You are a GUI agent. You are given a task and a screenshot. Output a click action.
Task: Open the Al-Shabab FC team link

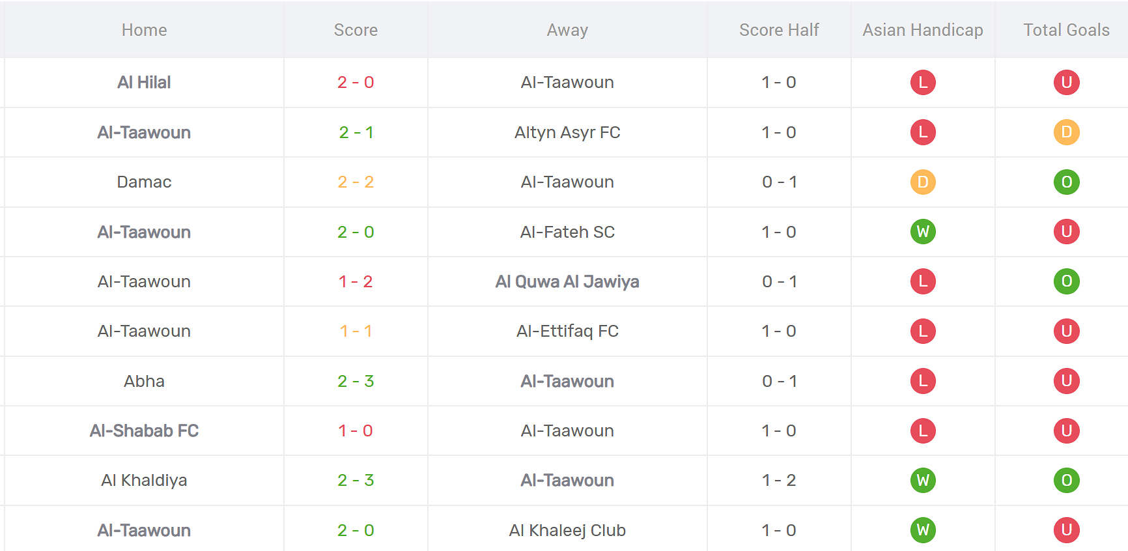144,431
